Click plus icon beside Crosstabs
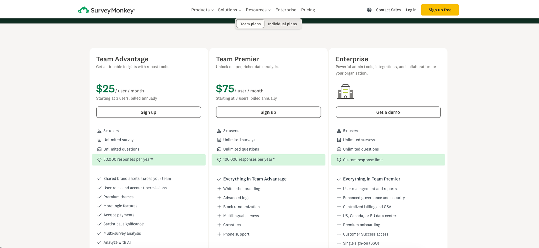The width and height of the screenshot is (539, 248). (219, 225)
